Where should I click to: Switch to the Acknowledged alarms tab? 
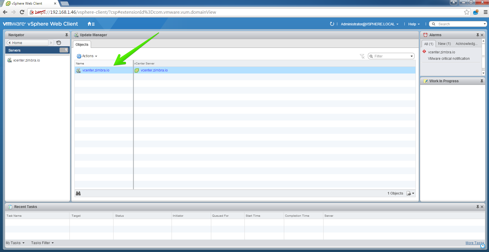(x=467, y=44)
